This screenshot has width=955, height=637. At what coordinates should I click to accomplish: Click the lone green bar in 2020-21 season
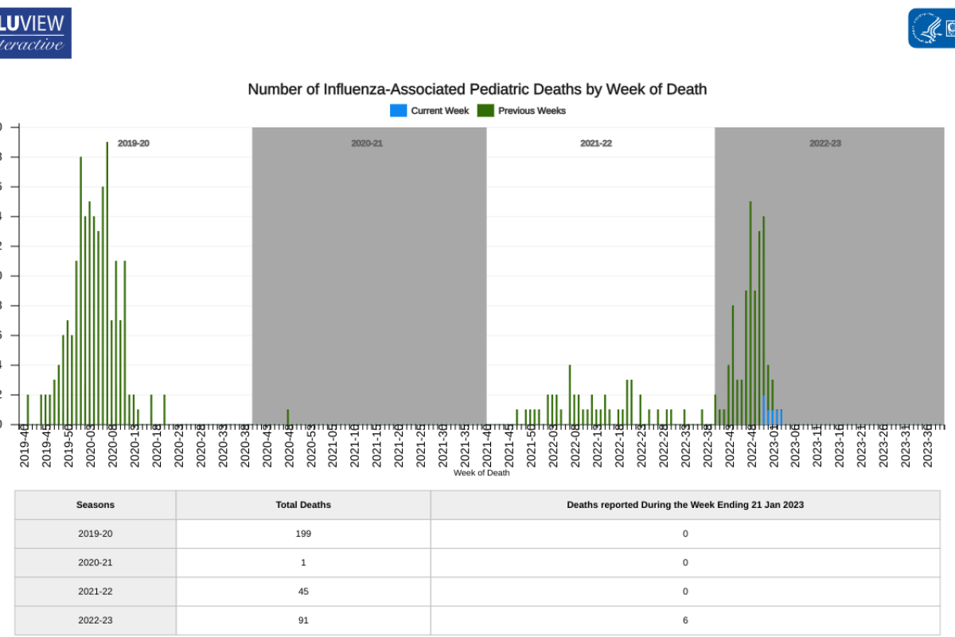pos(288,417)
